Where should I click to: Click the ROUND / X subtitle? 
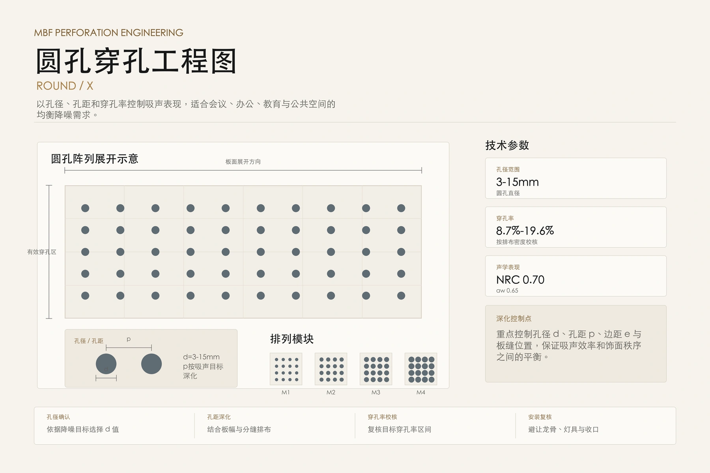point(65,86)
